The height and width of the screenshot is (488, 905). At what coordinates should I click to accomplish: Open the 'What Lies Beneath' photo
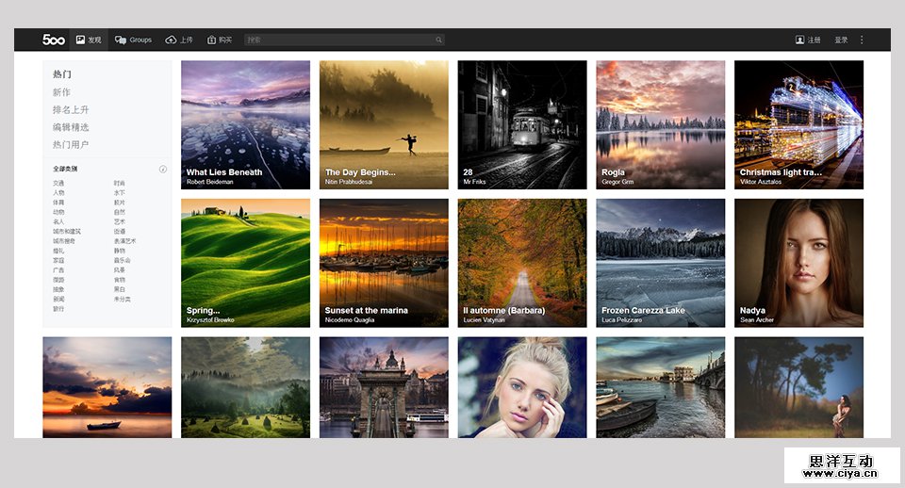point(245,124)
